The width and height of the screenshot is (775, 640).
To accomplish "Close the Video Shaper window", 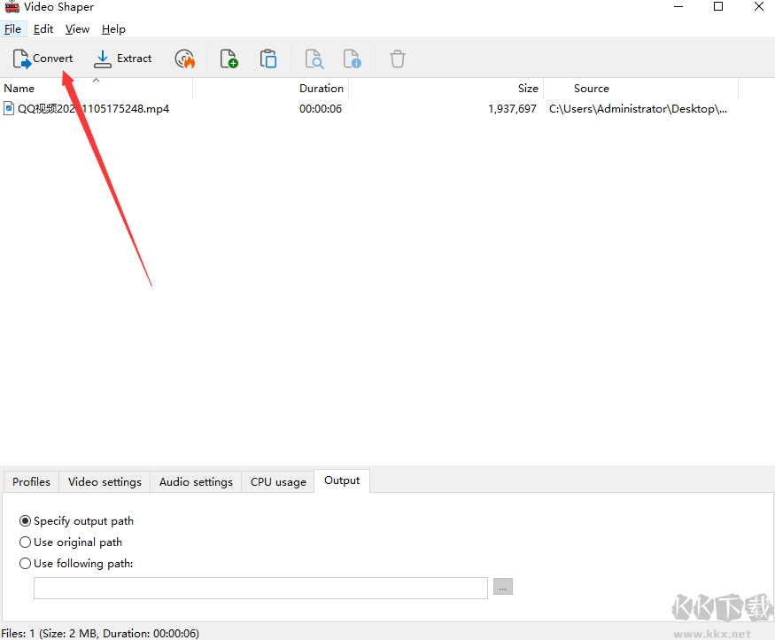I will (759, 6).
